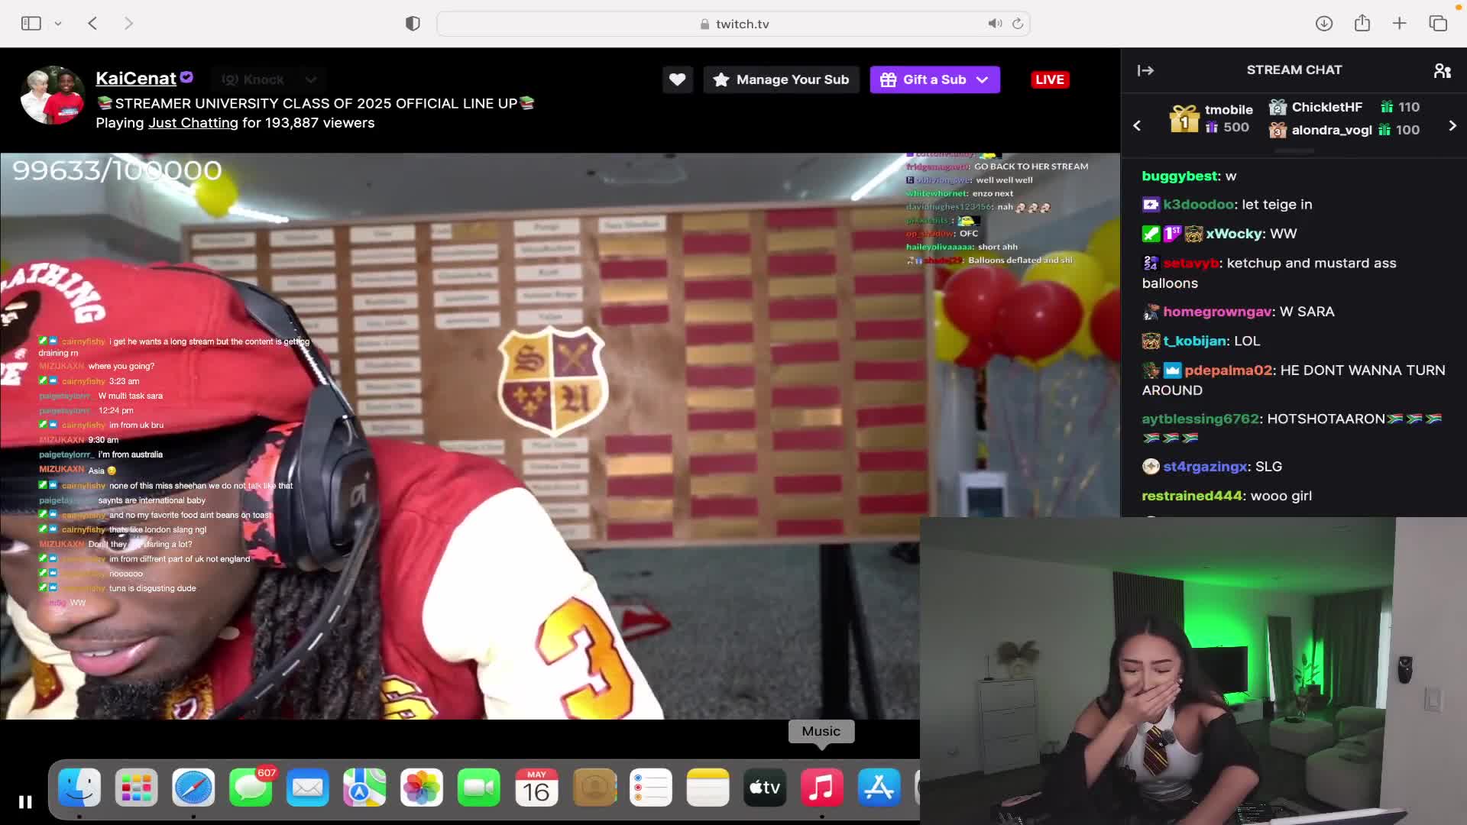Open Messages with 607 badge
The height and width of the screenshot is (825, 1467).
[x=251, y=788]
